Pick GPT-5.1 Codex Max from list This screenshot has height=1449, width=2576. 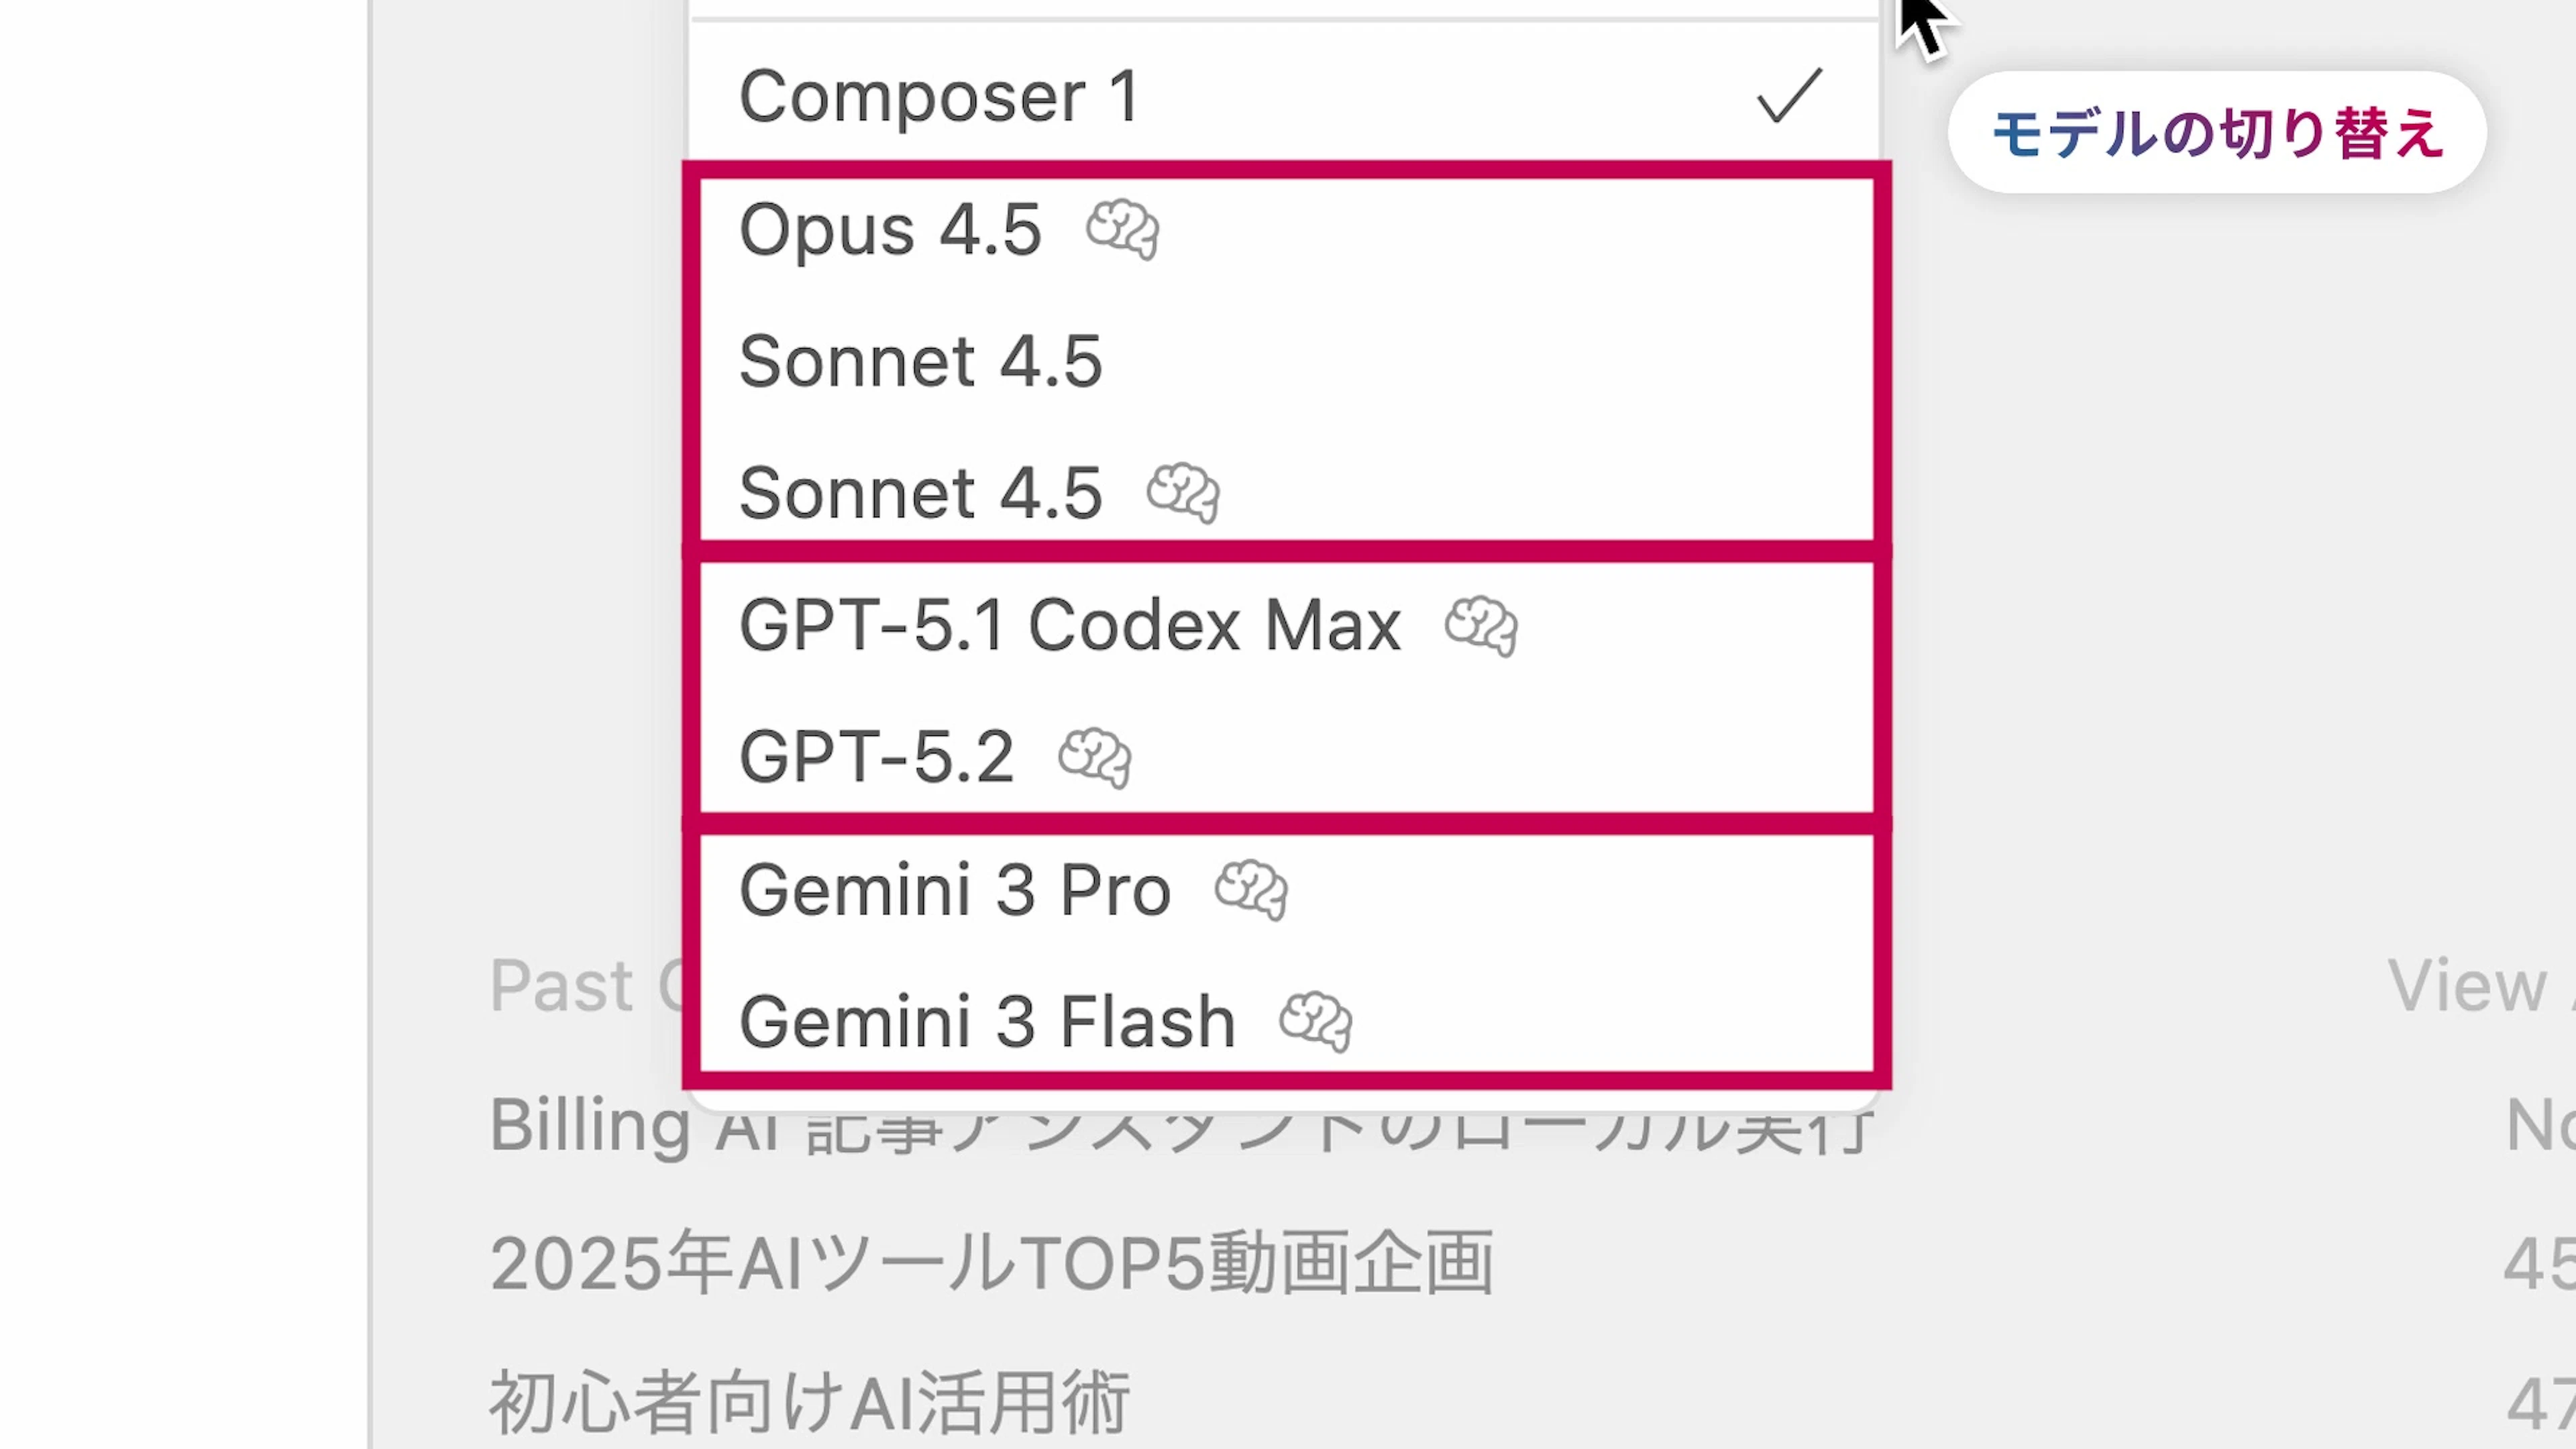[1069, 626]
